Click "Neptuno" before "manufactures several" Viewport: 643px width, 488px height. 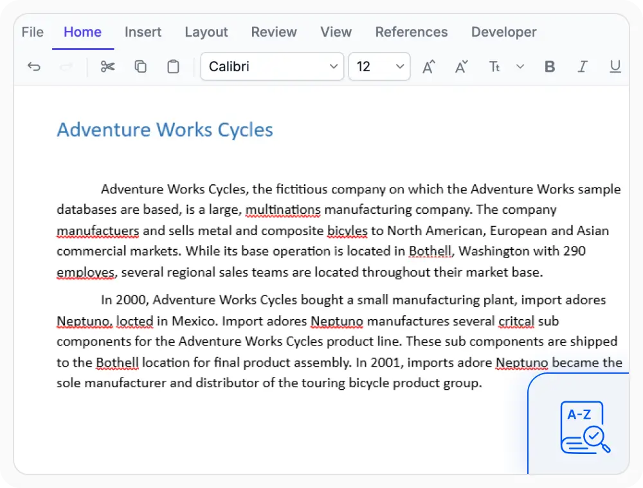pos(337,321)
